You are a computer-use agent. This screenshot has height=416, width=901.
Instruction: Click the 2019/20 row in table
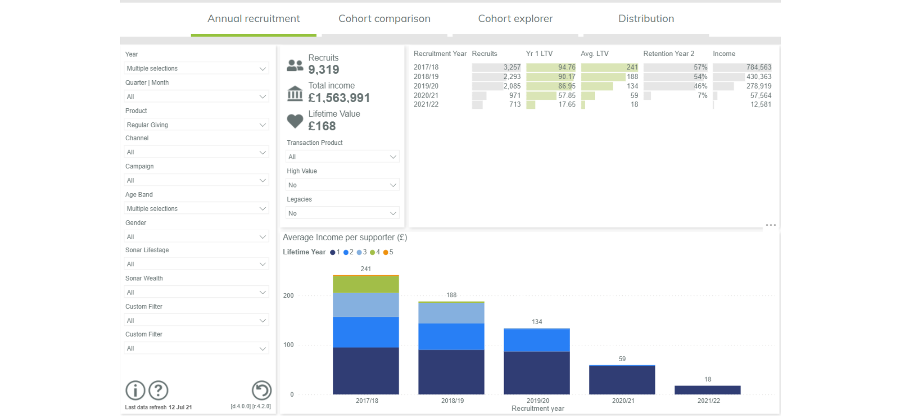tap(592, 86)
